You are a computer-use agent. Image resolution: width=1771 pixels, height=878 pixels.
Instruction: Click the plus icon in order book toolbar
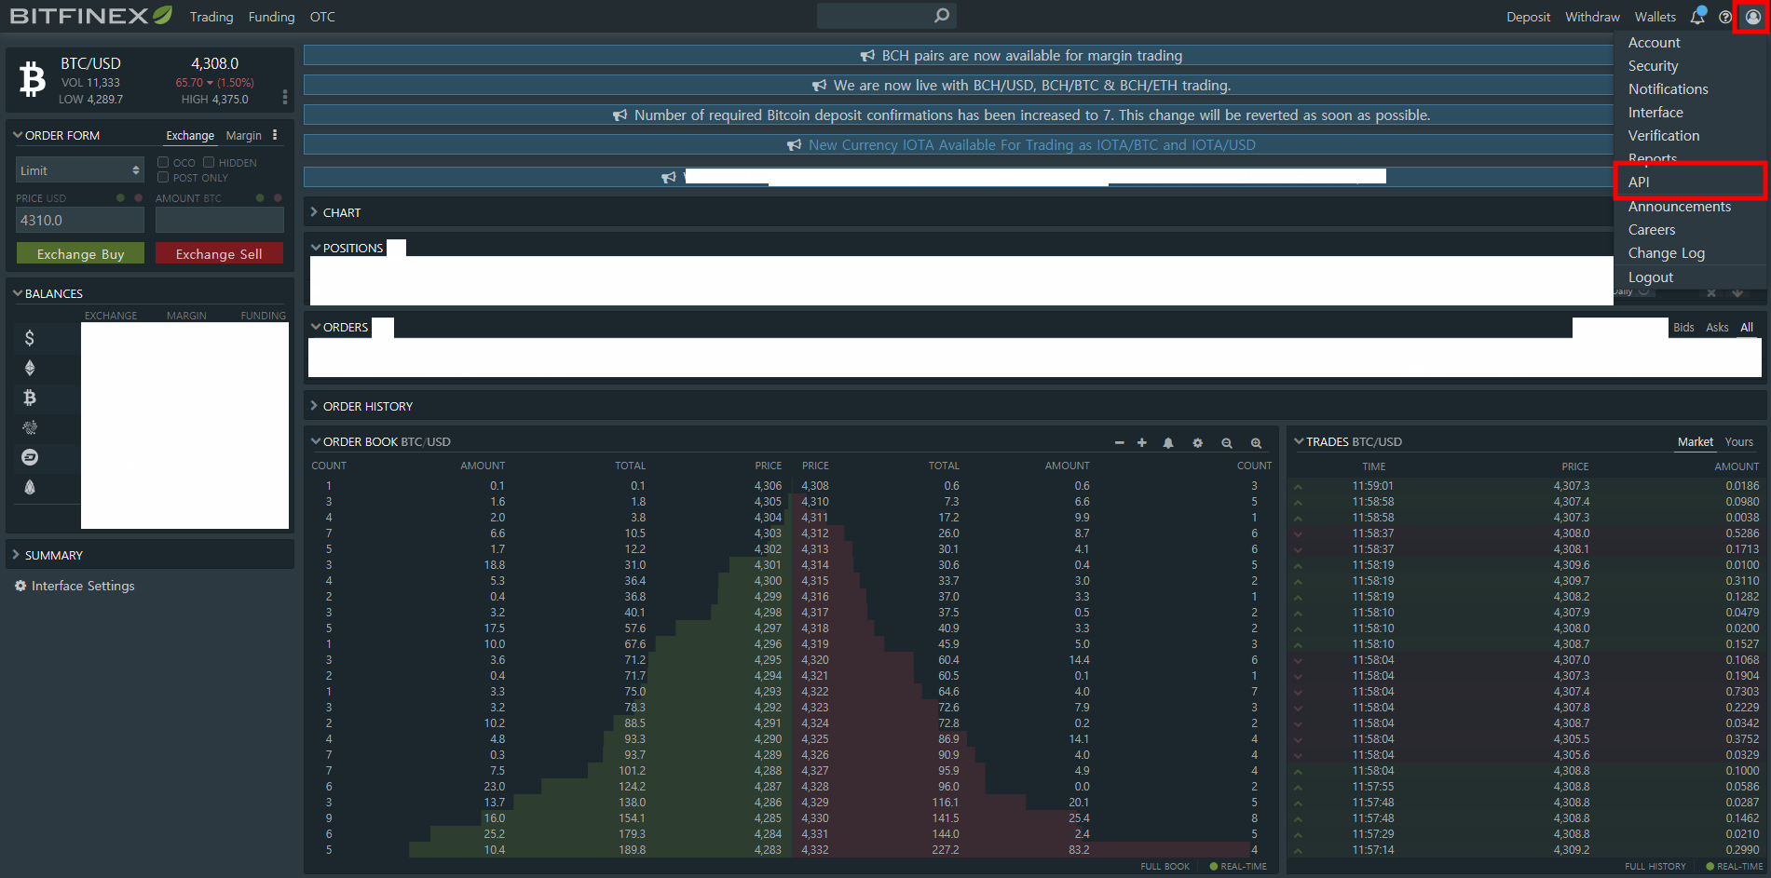(1141, 442)
